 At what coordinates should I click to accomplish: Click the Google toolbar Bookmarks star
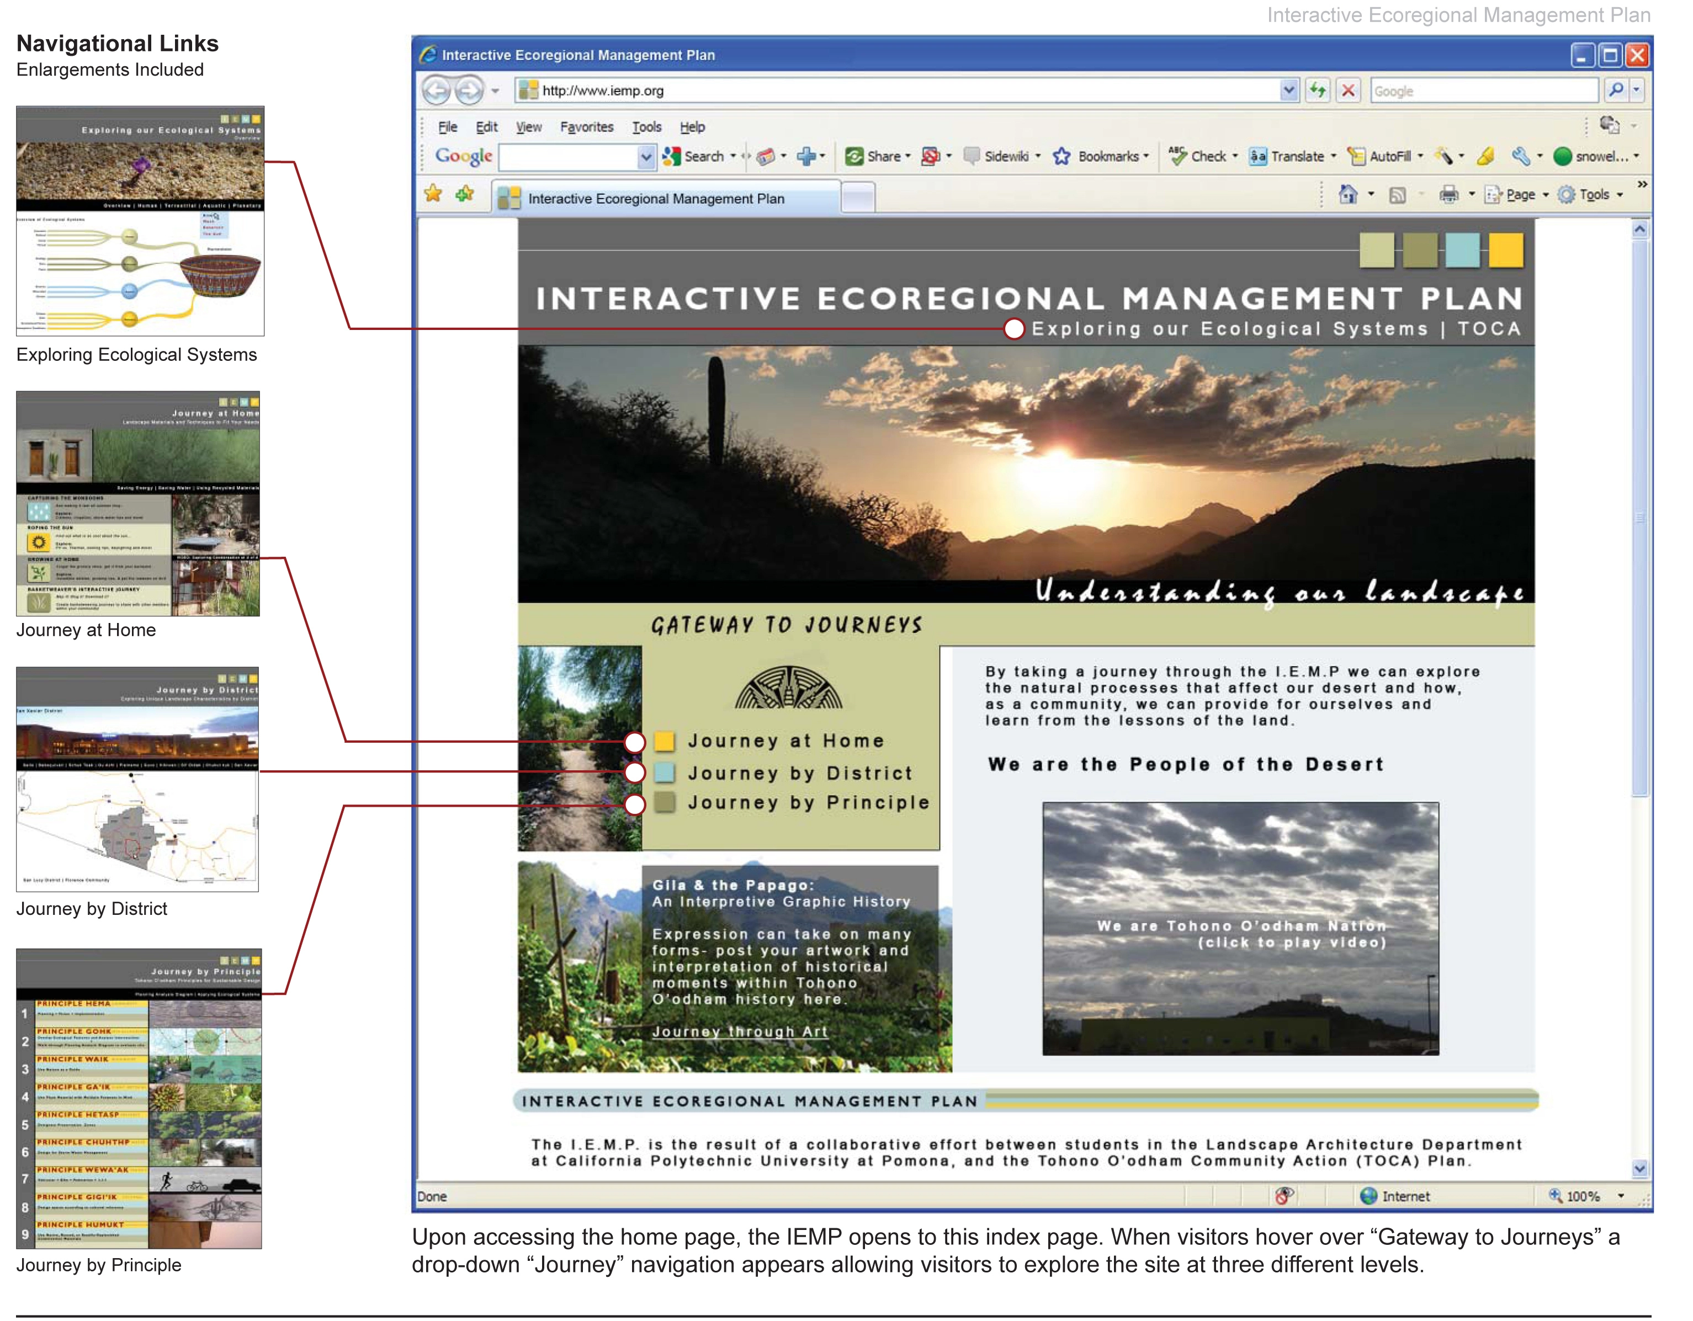tap(1061, 157)
